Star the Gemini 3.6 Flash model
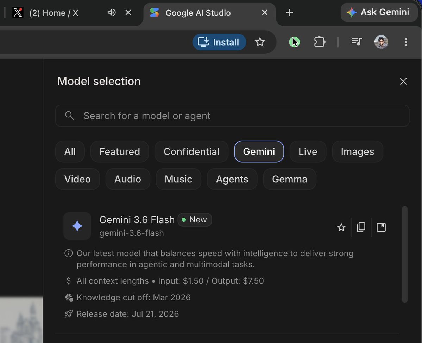The width and height of the screenshot is (422, 343). pyautogui.click(x=341, y=227)
